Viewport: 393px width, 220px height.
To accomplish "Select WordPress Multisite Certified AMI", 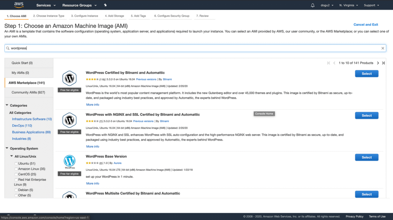I will (x=367, y=194).
